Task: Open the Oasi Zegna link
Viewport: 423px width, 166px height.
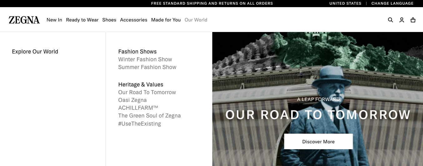Action: tap(132, 100)
